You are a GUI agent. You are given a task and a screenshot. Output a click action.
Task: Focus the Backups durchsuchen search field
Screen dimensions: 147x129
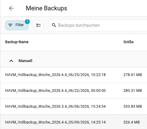coord(98,25)
